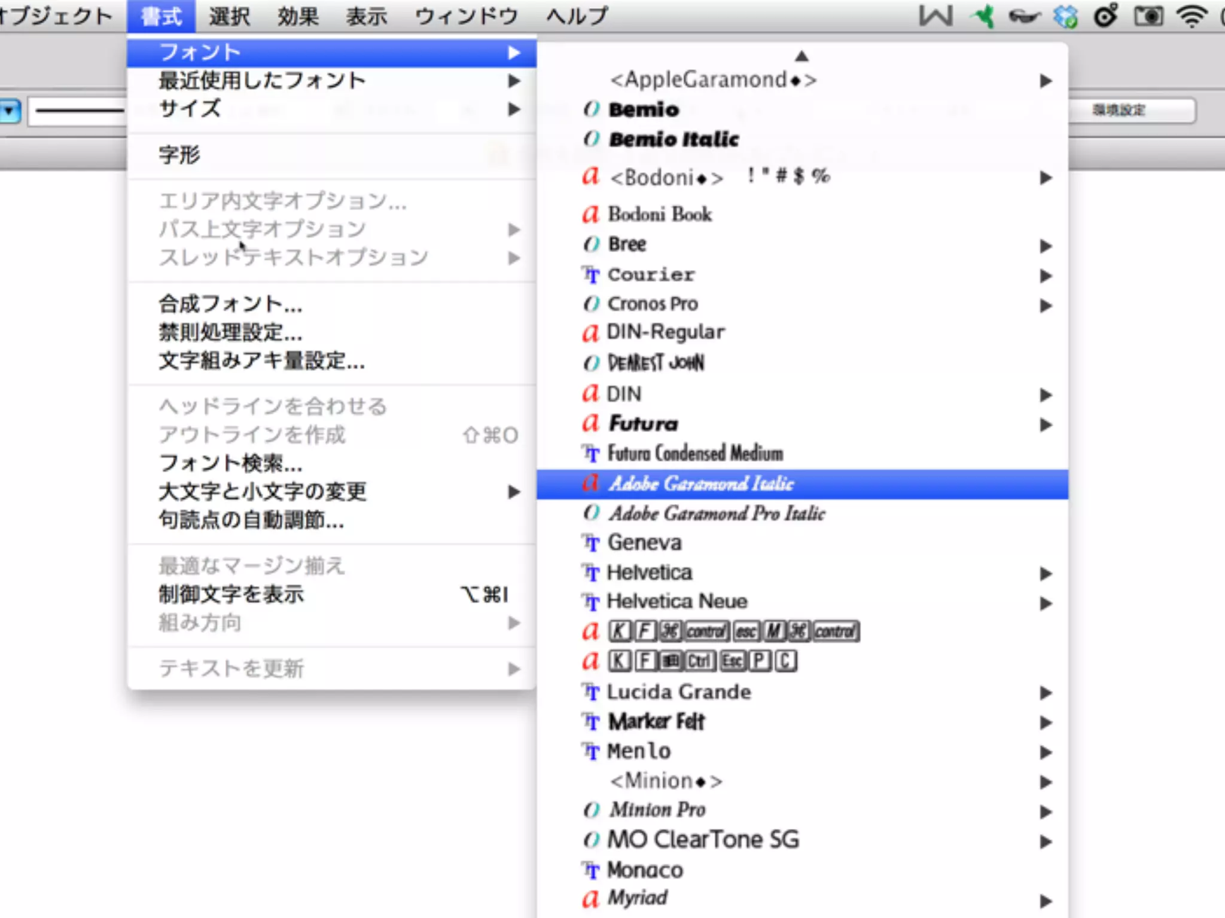Open the 効果 menu in menu bar
Image resolution: width=1225 pixels, height=918 pixels.
(x=297, y=16)
